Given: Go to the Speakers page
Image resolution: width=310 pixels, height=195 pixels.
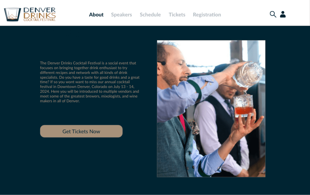Looking at the screenshot, I should click(121, 15).
